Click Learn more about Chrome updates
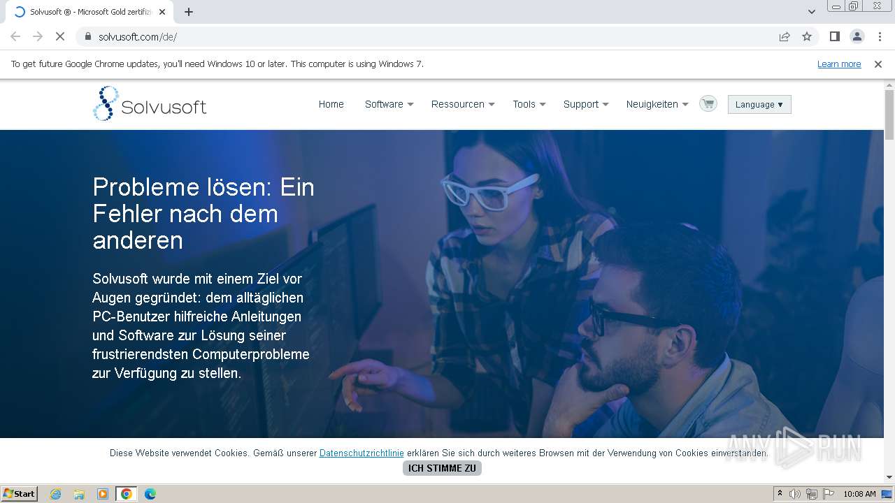This screenshot has height=503, width=895. (x=839, y=64)
